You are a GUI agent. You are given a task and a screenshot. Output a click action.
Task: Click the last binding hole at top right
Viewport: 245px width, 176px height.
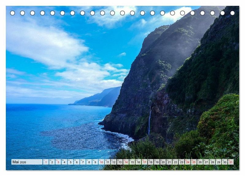232,13
